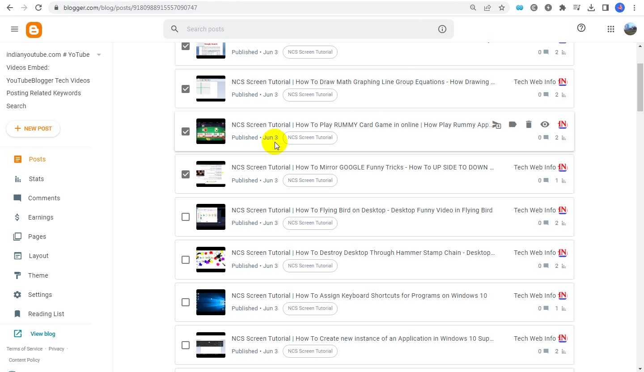This screenshot has height=372, width=644.
Task: Apply label to the RUMMY Card Game post
Action: [x=513, y=124]
